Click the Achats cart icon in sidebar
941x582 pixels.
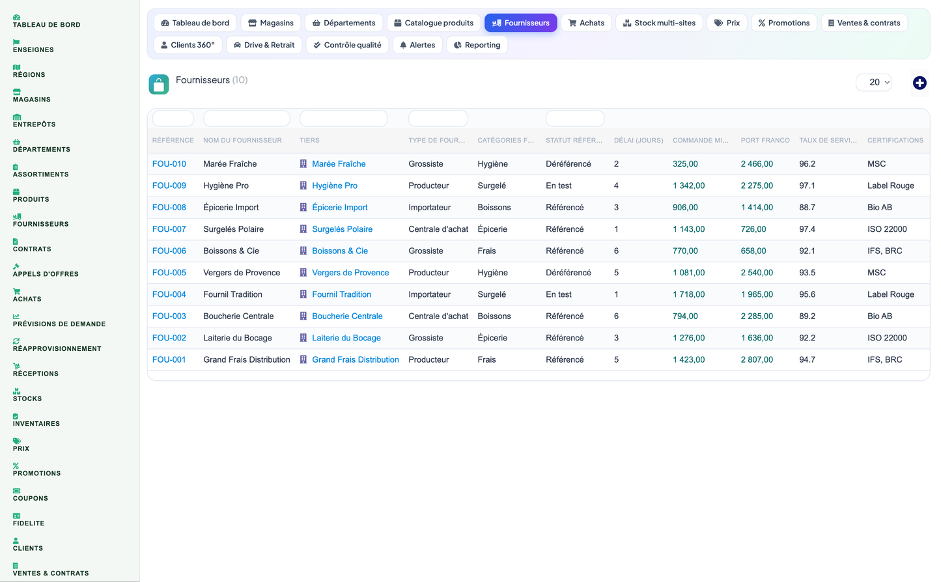pyautogui.click(x=16, y=291)
